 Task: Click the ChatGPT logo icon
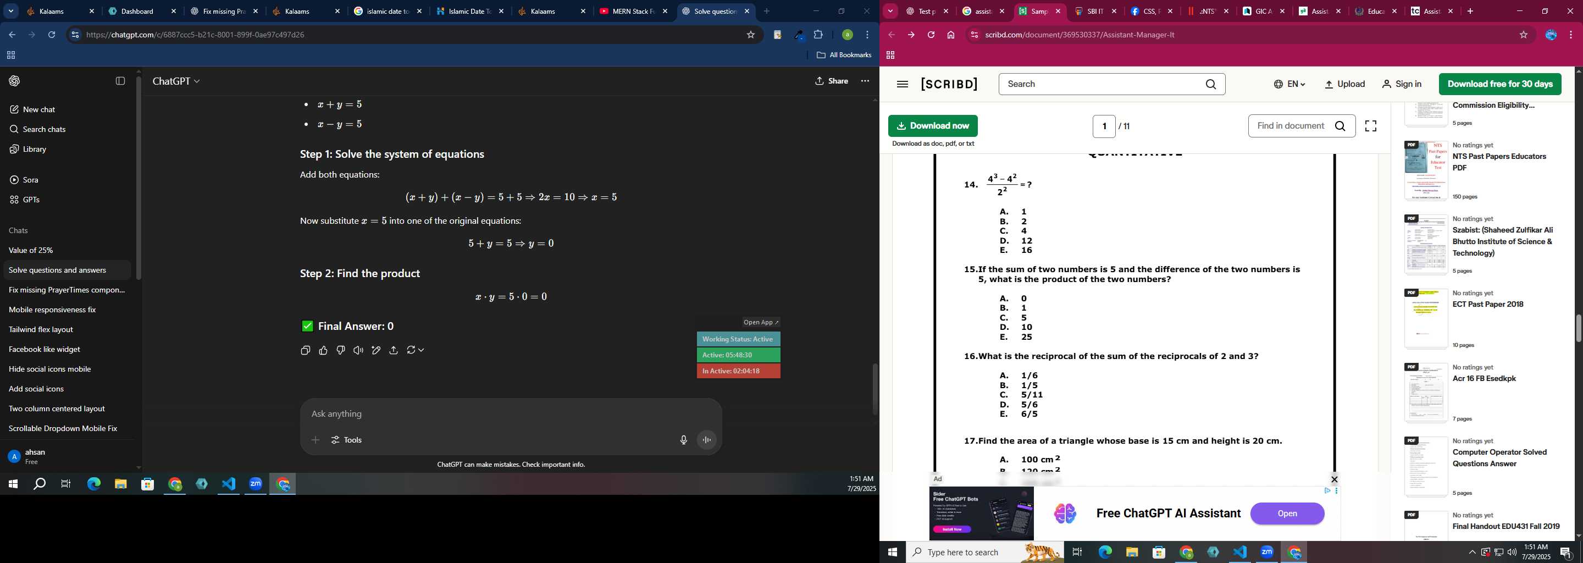[15, 81]
